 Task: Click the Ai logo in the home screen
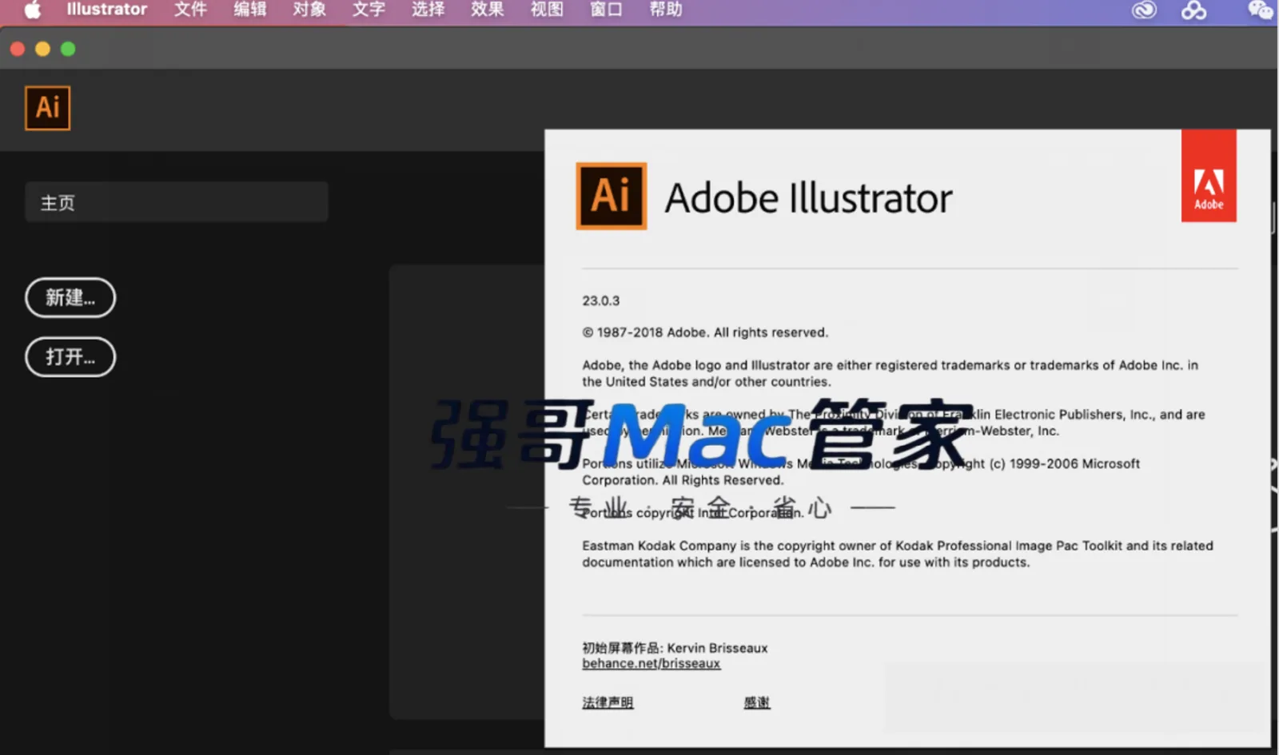(48, 108)
